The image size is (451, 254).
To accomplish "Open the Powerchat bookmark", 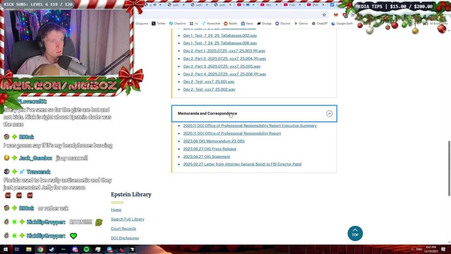I will (211, 24).
